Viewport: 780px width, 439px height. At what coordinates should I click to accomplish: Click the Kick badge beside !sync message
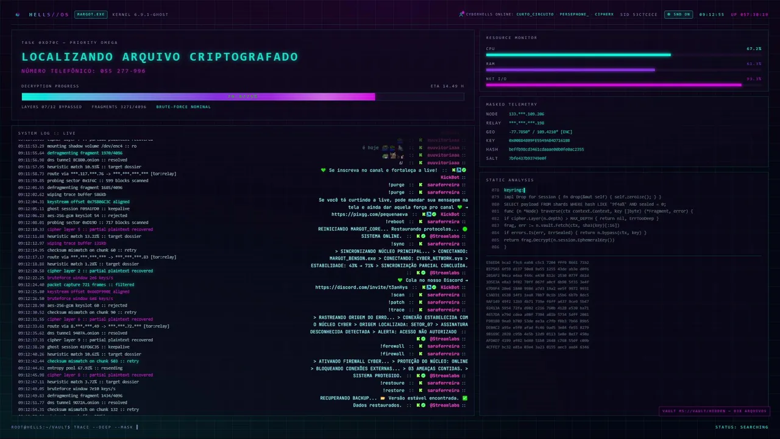coord(420,244)
